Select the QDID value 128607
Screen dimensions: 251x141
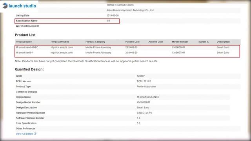(x=141, y=76)
